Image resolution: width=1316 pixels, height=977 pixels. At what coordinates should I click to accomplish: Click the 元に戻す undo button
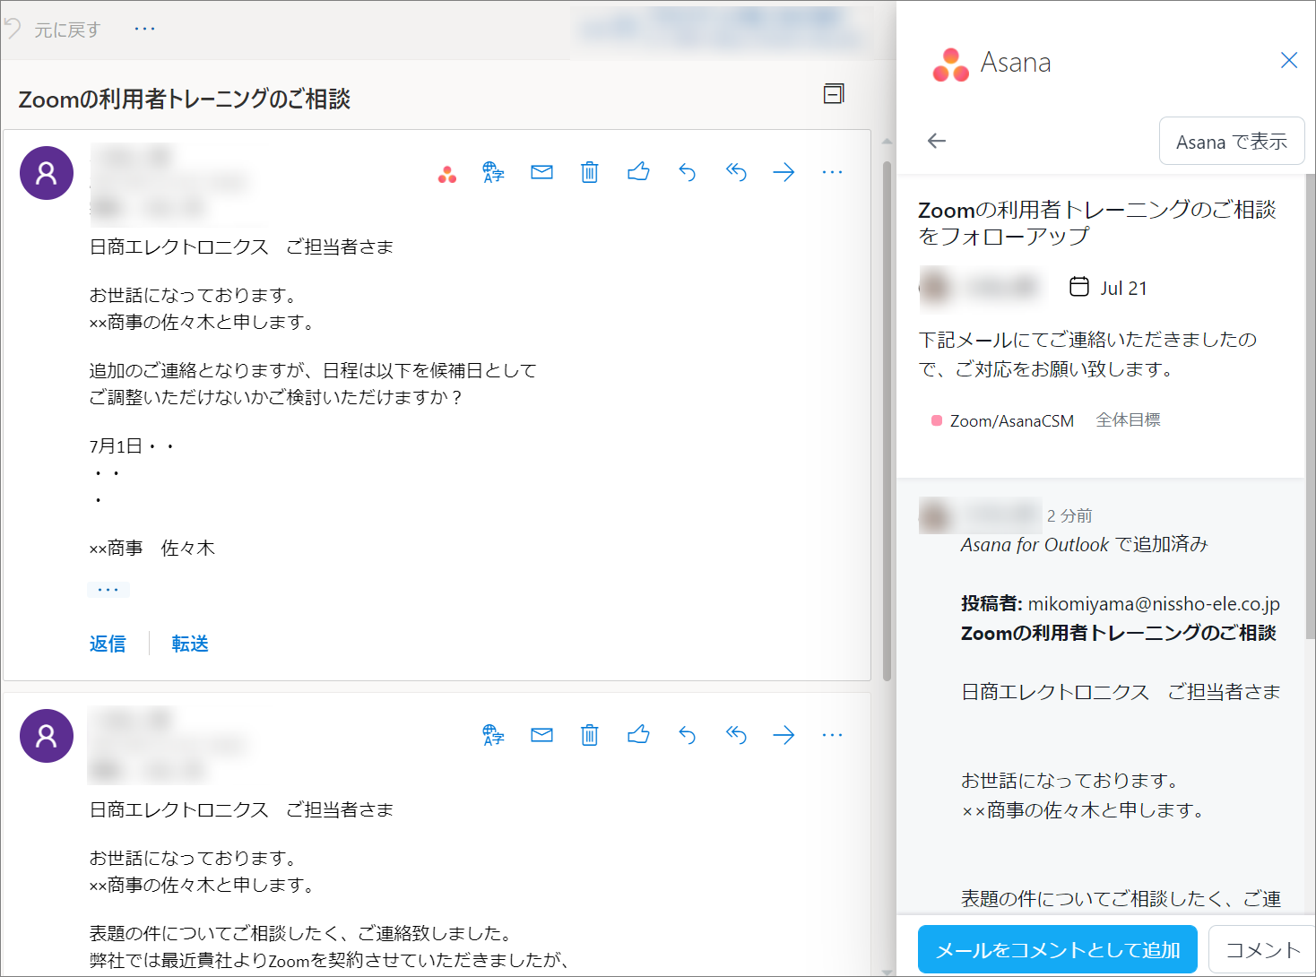[x=53, y=30]
